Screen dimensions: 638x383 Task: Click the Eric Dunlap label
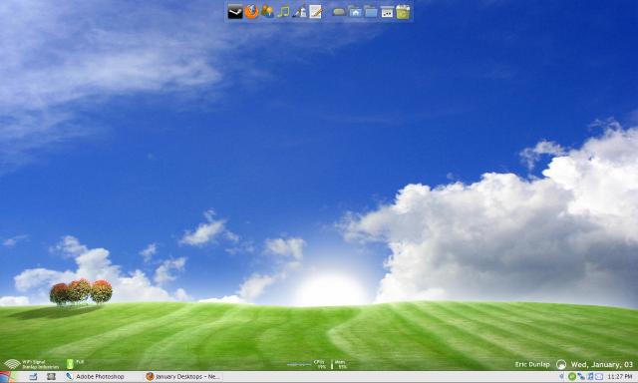coord(532,364)
